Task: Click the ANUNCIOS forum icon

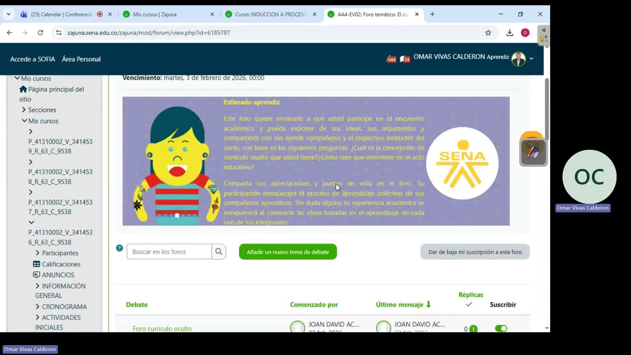Action: pos(36,275)
